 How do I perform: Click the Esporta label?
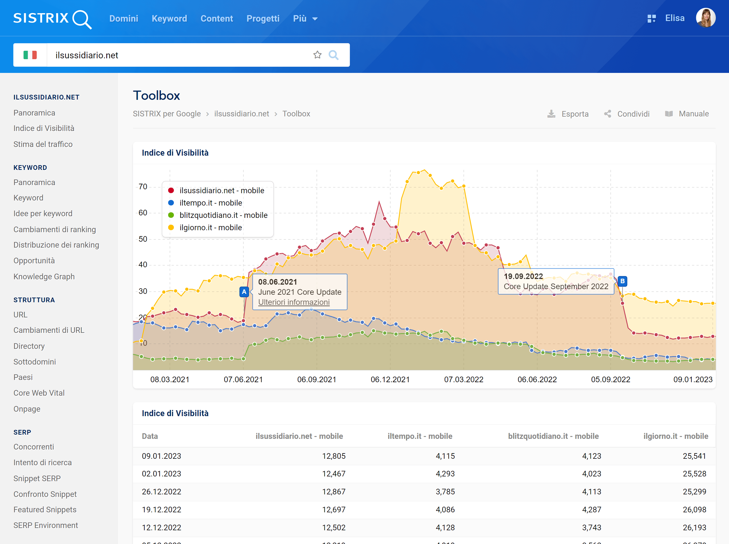click(x=575, y=114)
